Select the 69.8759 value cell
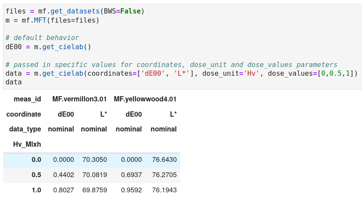The image size is (362, 198). (94, 190)
